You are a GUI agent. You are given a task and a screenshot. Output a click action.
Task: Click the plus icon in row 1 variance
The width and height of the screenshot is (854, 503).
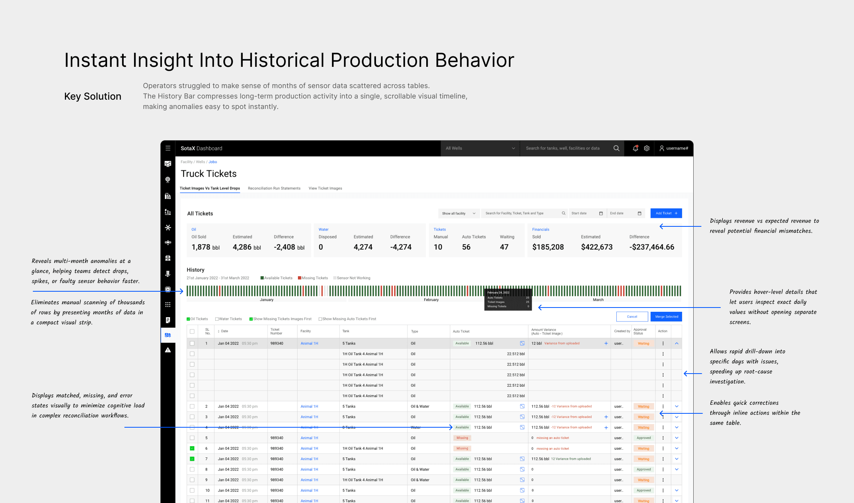click(x=606, y=343)
